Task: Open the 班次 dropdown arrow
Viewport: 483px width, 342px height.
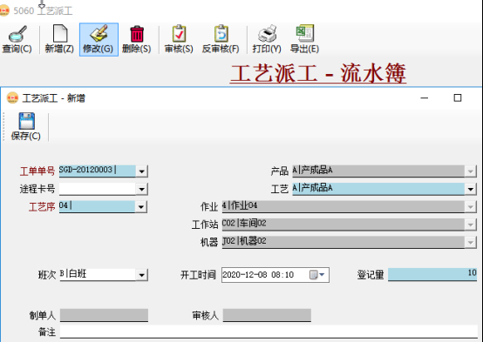Action: [142, 275]
